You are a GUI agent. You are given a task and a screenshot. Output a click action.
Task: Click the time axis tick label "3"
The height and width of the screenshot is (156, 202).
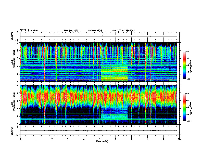coord(68,139)
